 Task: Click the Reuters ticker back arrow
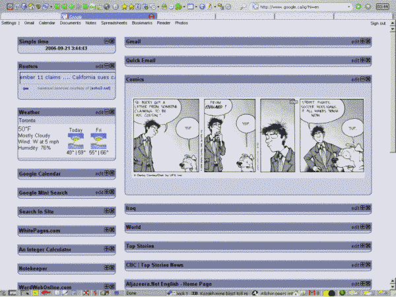pos(26,88)
